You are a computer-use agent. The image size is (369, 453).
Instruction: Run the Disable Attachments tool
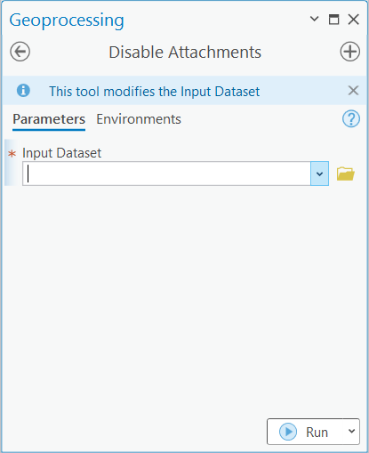coord(305,432)
